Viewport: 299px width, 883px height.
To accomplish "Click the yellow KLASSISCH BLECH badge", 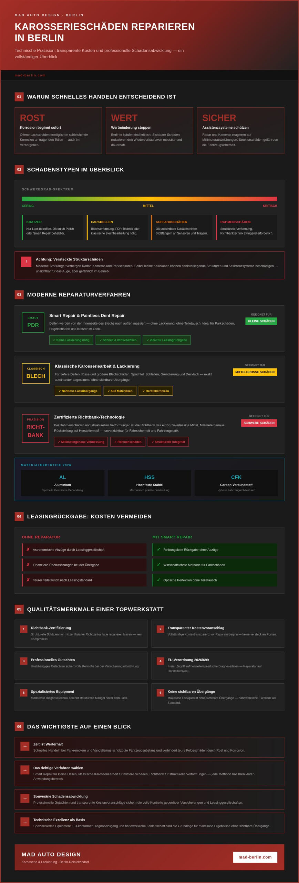I will [x=36, y=373].
